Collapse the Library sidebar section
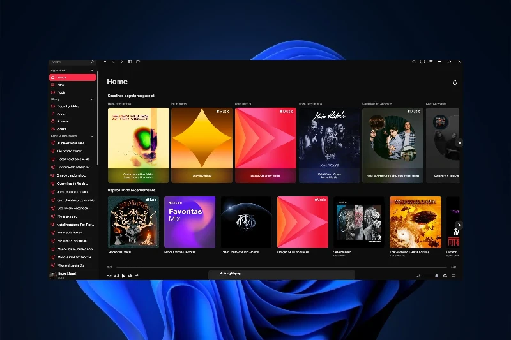Viewport: 511px width, 340px height. [92, 99]
